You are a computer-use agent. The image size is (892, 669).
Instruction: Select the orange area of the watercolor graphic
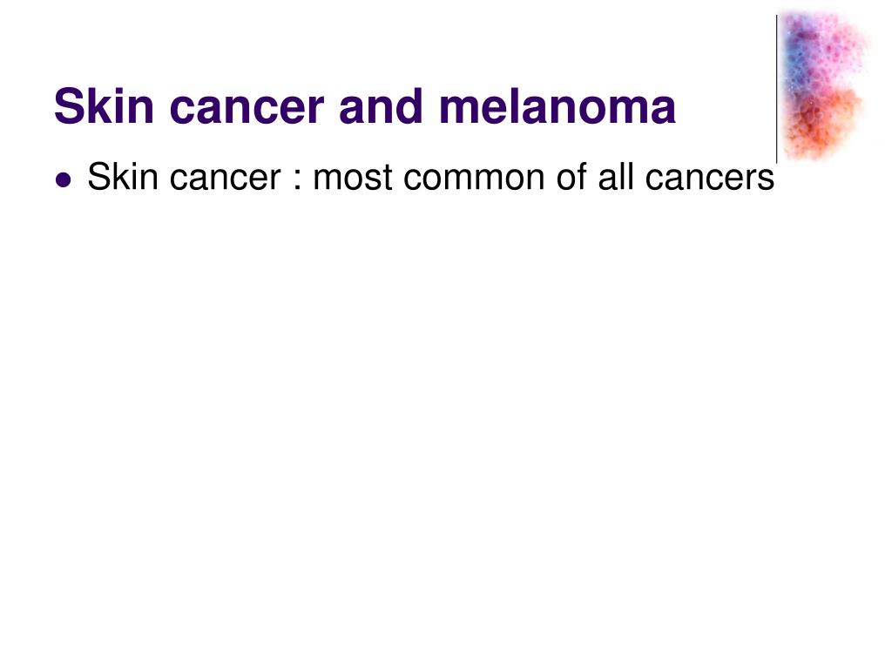(825, 122)
